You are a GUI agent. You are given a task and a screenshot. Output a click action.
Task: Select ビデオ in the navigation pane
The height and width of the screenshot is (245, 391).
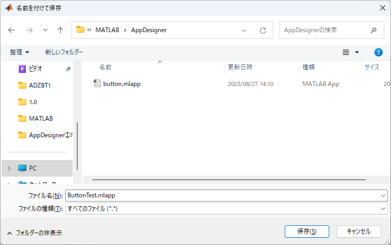(35, 69)
